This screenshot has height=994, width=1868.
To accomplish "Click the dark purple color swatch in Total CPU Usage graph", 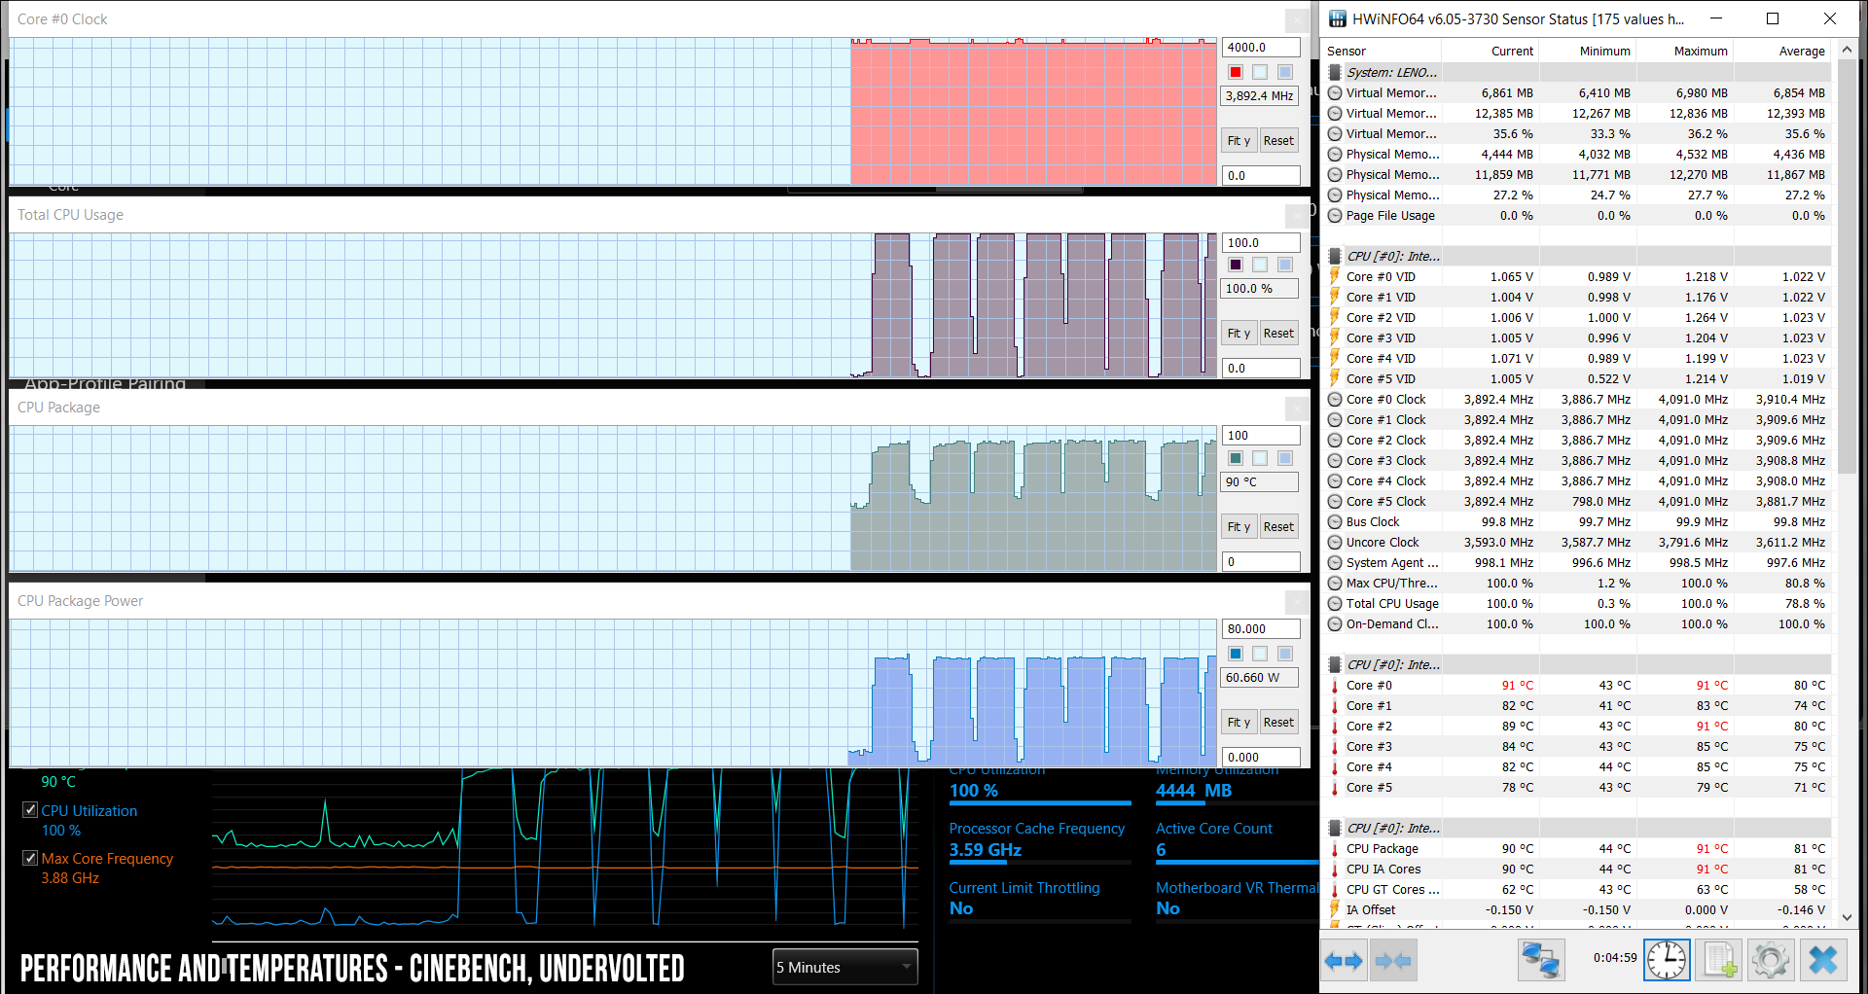I will (1236, 265).
